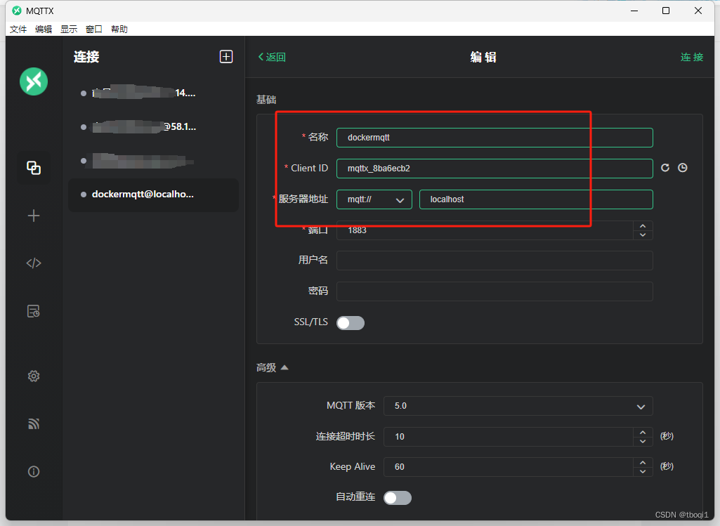Viewport: 720px width, 526px height.
Task: Open the Script page code icon
Action: [34, 263]
